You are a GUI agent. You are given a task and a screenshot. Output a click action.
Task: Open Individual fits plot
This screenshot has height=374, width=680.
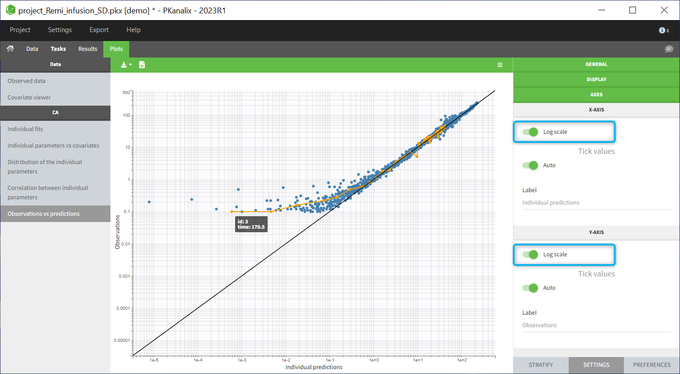click(25, 129)
